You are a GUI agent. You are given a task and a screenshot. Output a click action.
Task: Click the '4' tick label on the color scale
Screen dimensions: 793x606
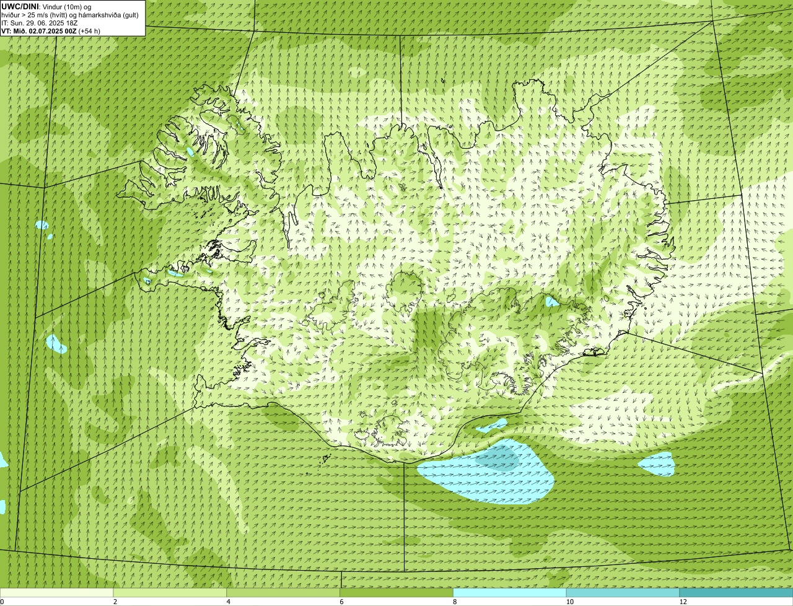coord(229,602)
